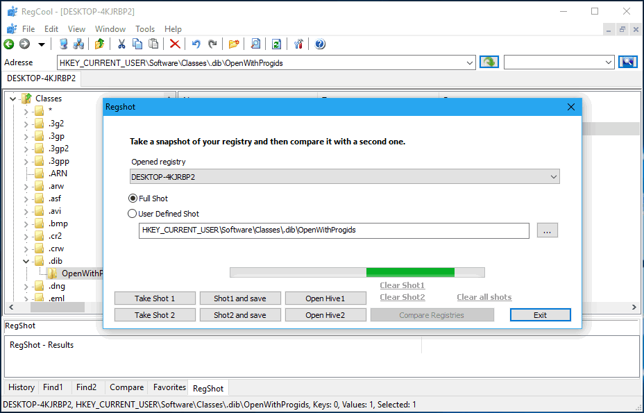Click the red X Delete icon
Image resolution: width=644 pixels, height=413 pixels.
coord(175,44)
